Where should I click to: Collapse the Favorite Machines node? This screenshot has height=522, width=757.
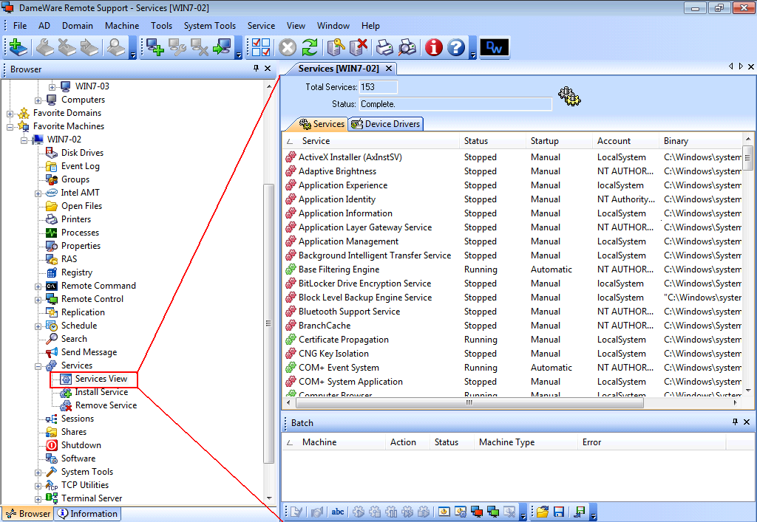pos(10,127)
